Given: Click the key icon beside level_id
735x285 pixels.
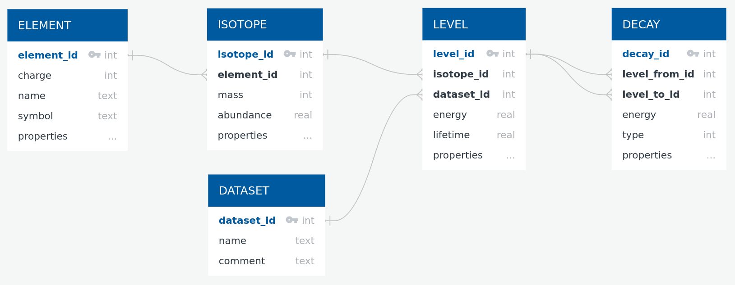Looking at the screenshot, I should [492, 54].
